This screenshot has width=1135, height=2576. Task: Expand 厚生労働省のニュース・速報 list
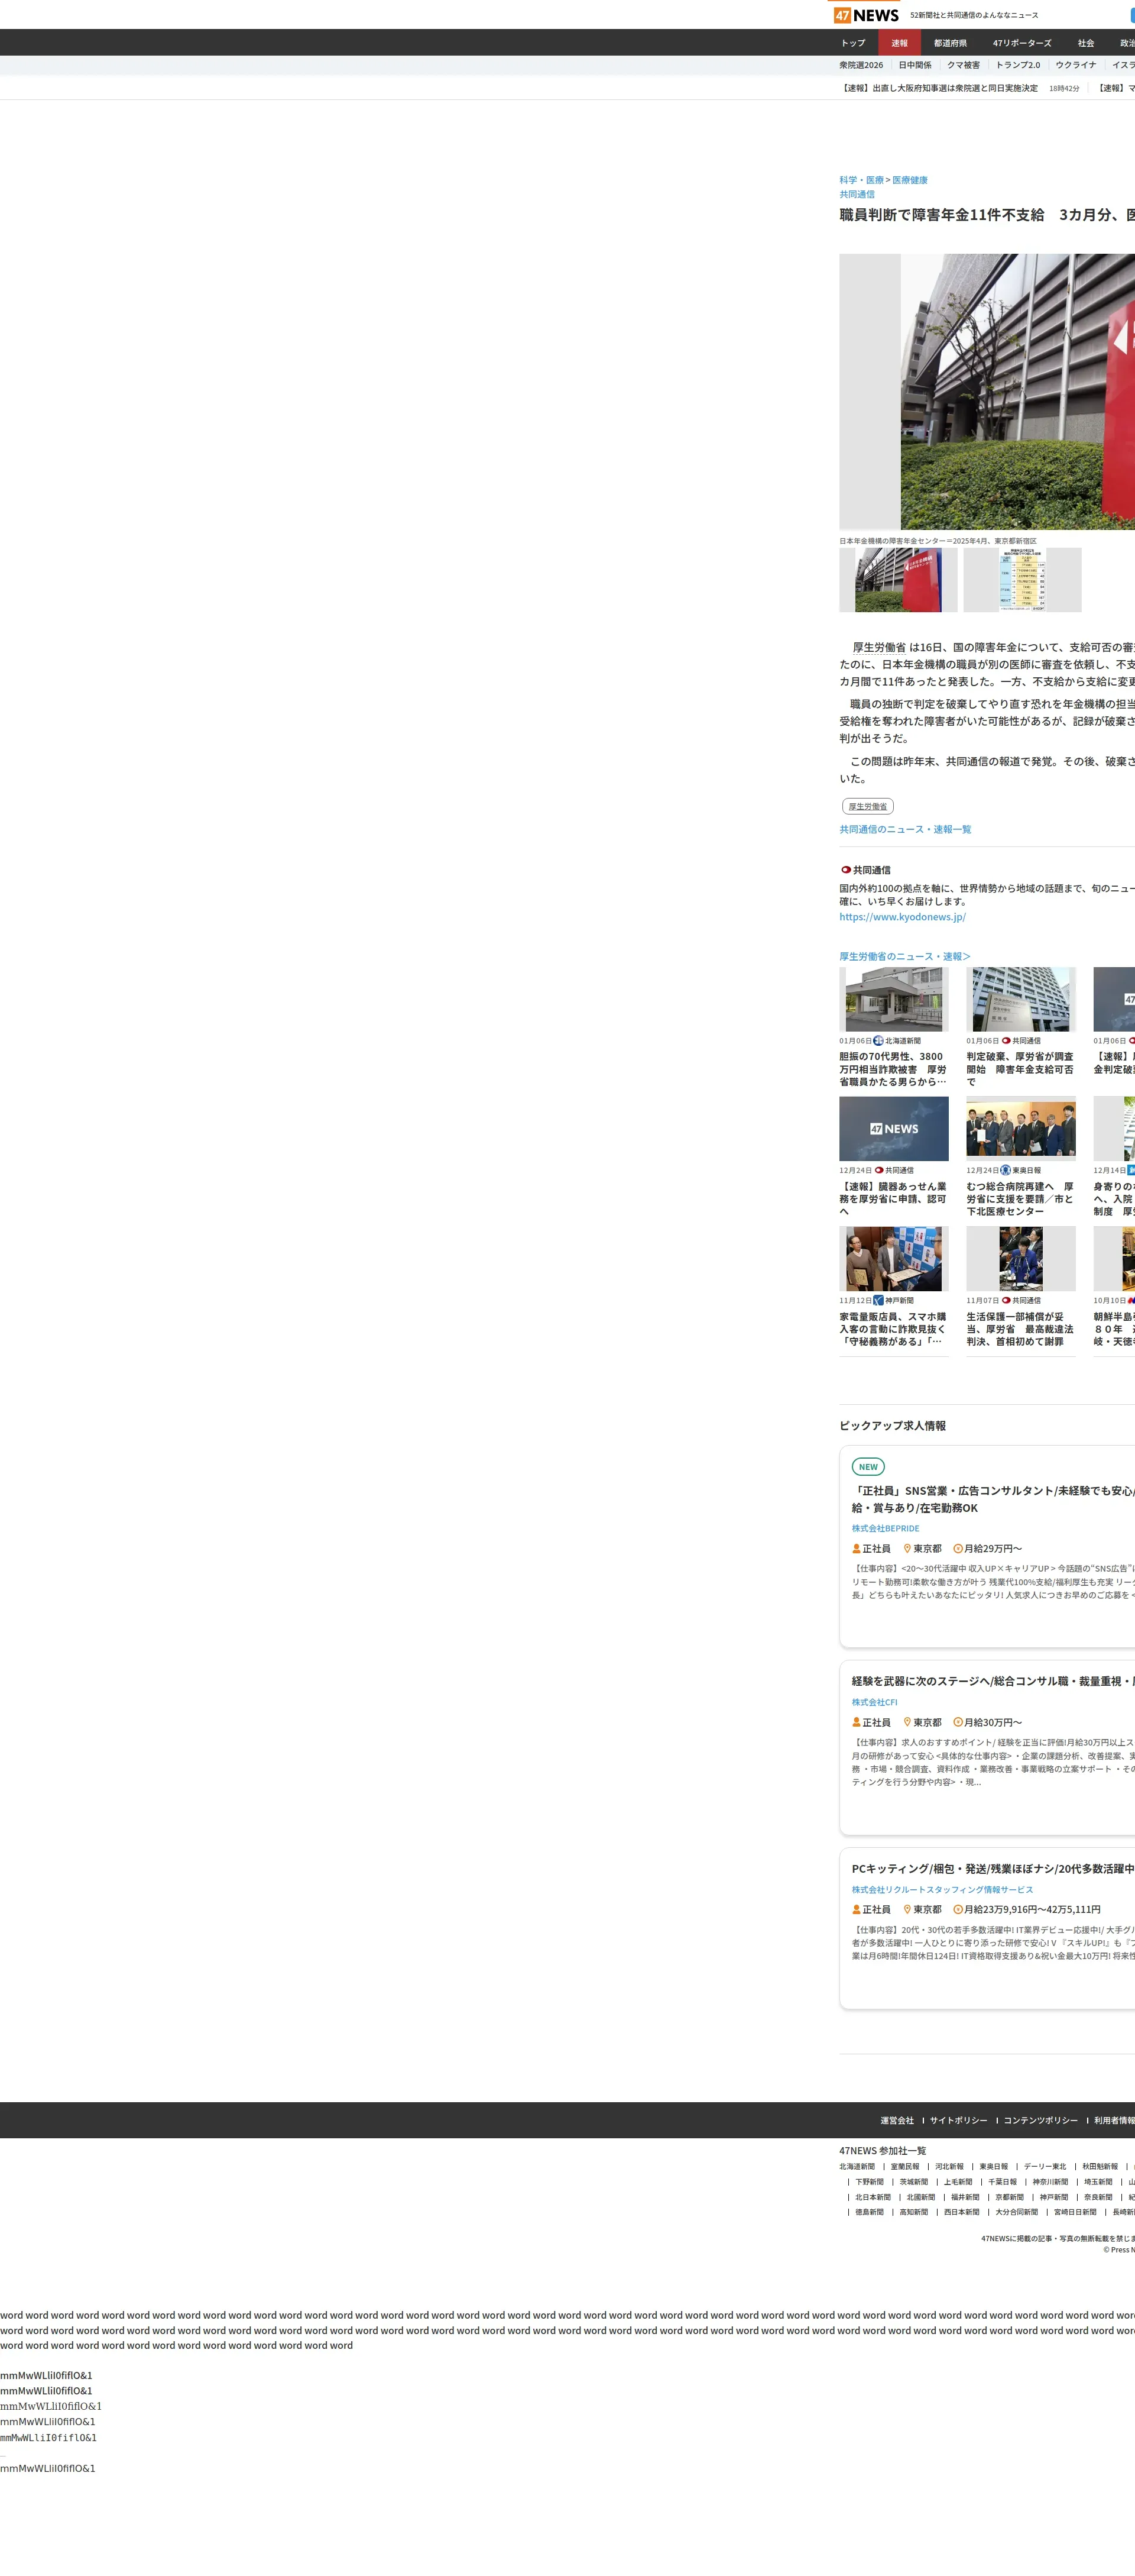(x=904, y=956)
